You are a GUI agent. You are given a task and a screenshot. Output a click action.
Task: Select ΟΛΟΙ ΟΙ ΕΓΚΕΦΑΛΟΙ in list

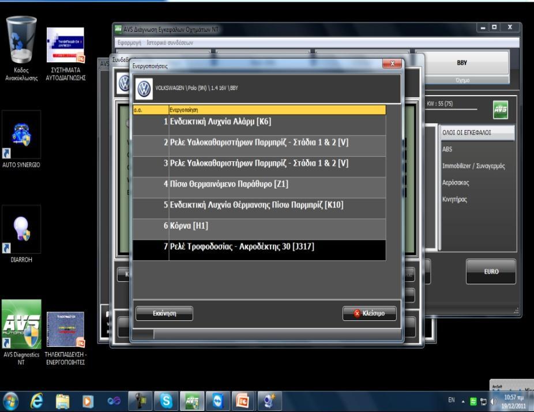click(x=478, y=133)
